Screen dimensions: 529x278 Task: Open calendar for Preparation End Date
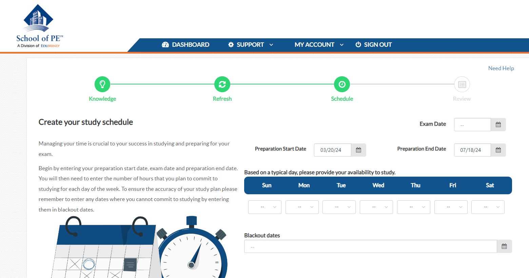click(x=498, y=150)
